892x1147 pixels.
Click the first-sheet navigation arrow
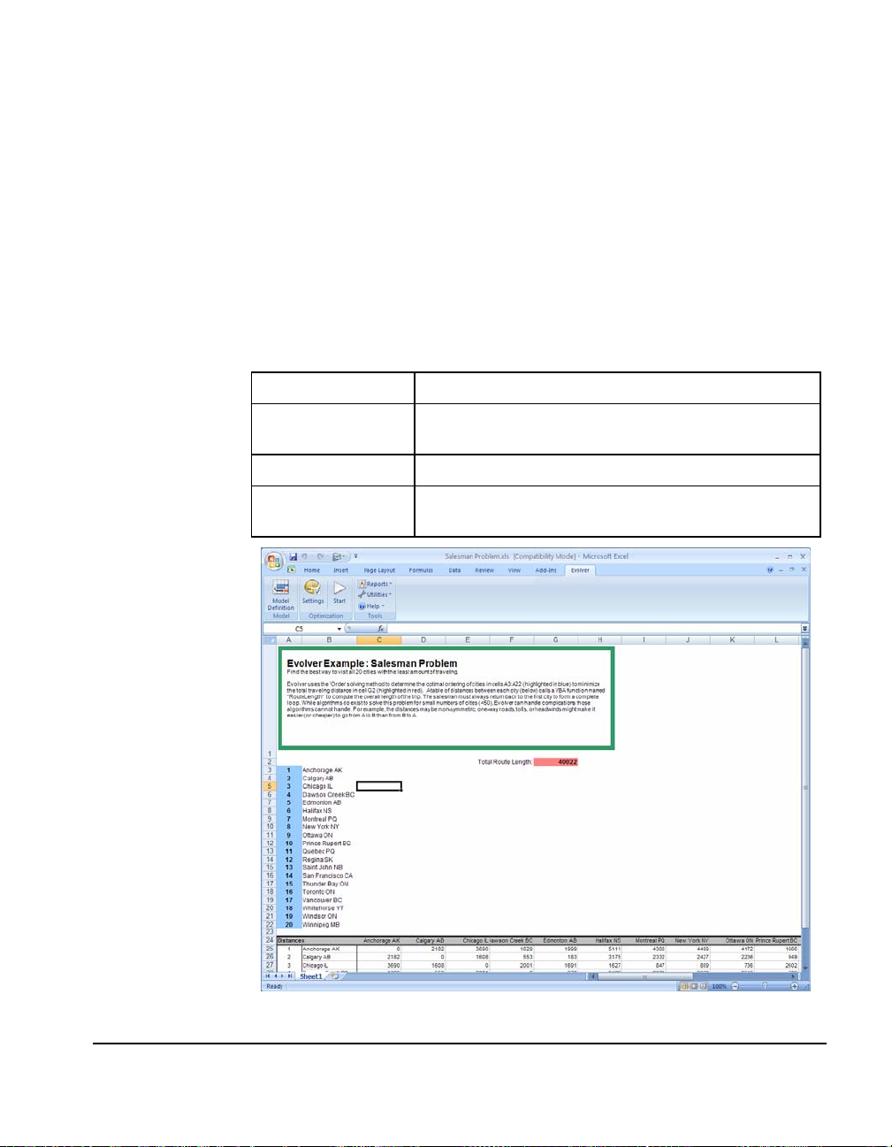point(269,976)
